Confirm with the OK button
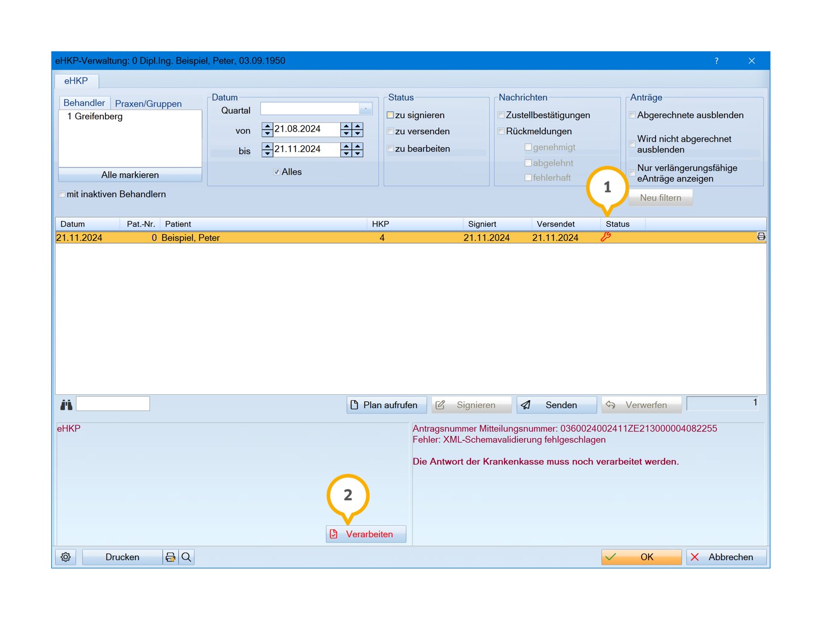The image size is (822, 620). pos(641,557)
